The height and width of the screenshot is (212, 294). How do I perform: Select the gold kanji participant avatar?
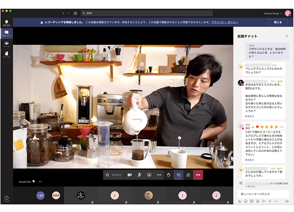point(148,196)
